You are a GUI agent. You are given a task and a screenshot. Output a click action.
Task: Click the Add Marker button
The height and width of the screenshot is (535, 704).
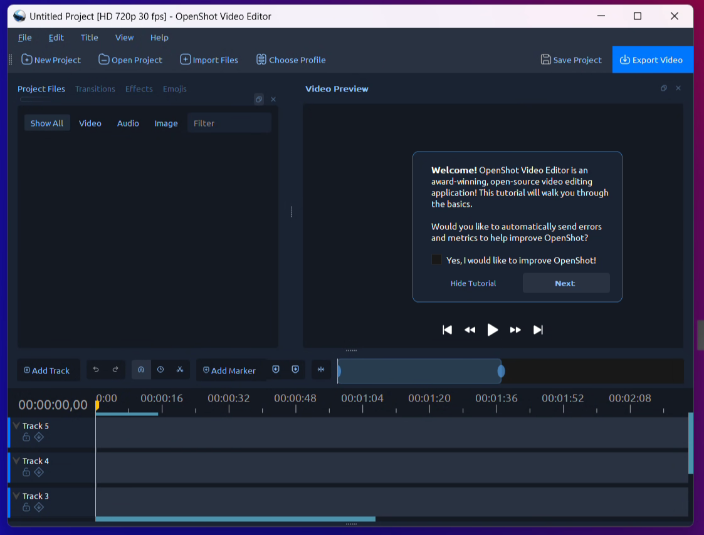click(231, 370)
